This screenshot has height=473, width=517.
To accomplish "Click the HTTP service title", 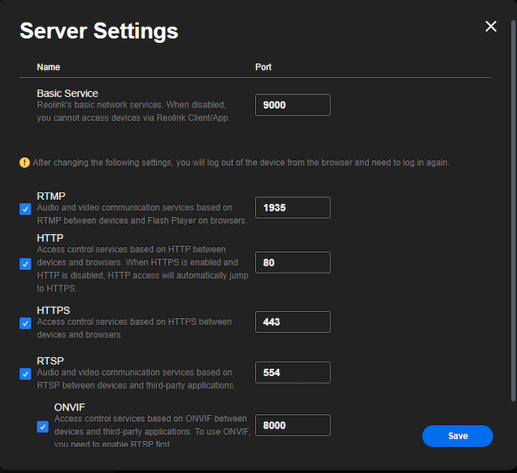I will pyautogui.click(x=50, y=238).
